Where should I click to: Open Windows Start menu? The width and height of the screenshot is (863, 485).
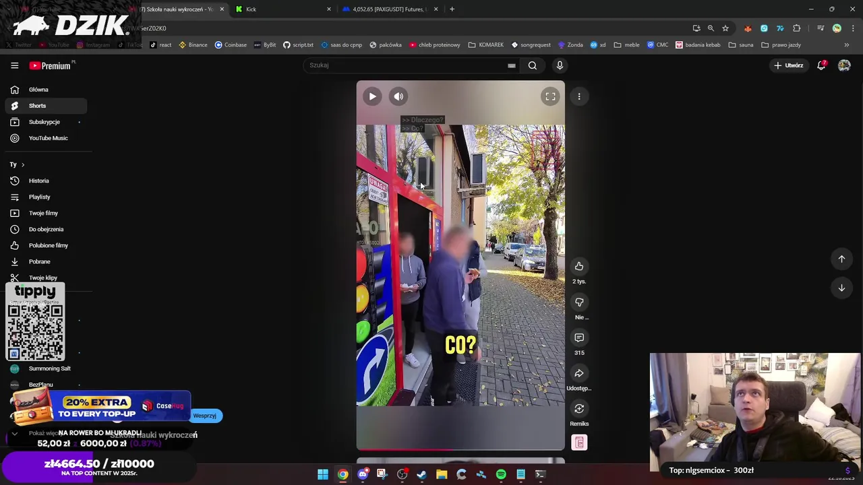point(323,474)
